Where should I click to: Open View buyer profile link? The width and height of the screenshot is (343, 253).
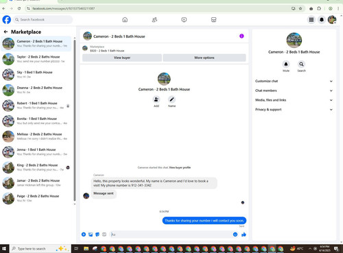(180, 167)
